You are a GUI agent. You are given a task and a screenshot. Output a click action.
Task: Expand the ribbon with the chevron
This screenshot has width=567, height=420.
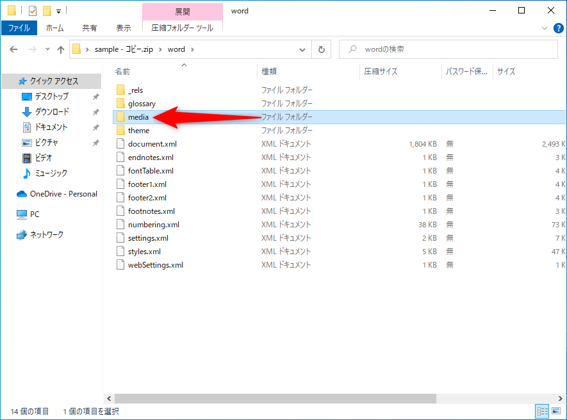coord(544,28)
